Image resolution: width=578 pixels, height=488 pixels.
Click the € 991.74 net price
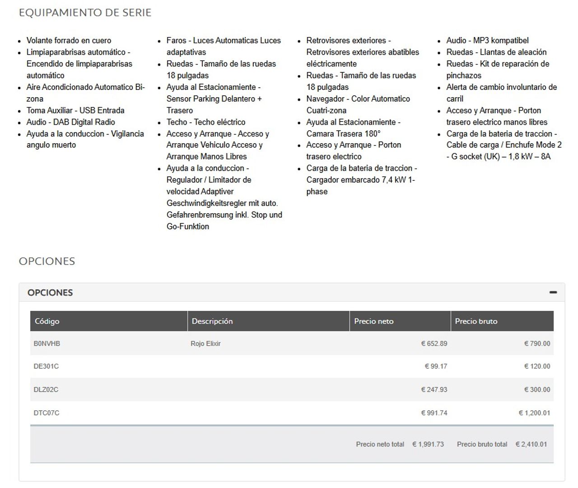coord(434,413)
